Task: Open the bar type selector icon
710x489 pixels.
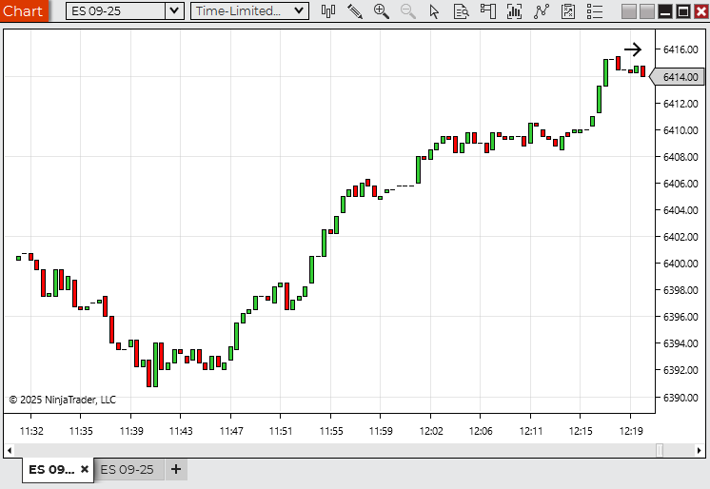Action: (x=328, y=11)
